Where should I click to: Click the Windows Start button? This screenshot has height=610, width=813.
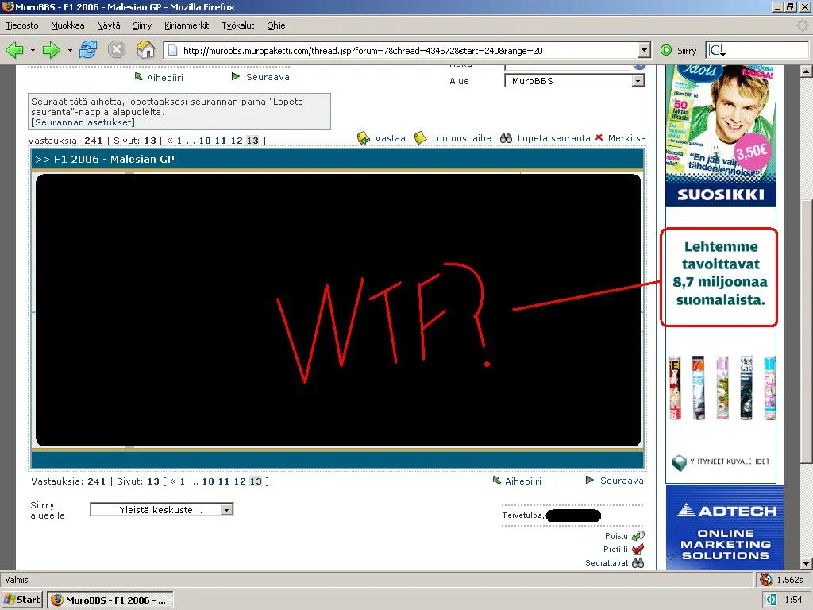pos(22,600)
